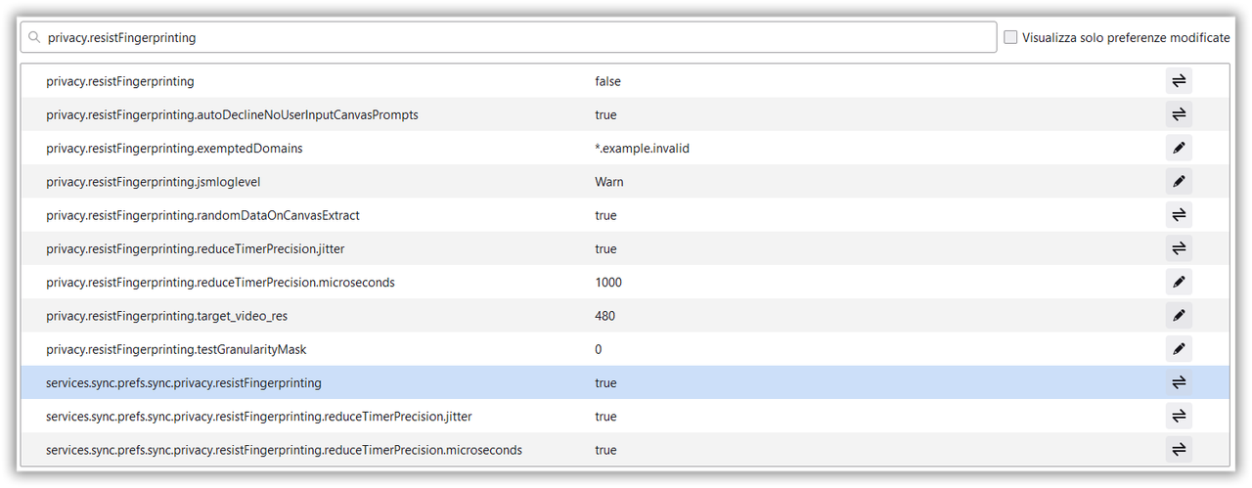Select the services.sync.prefs.sync.privacy.resistFingerprinting.reduceTimerPrecision.jitter name

(x=259, y=417)
